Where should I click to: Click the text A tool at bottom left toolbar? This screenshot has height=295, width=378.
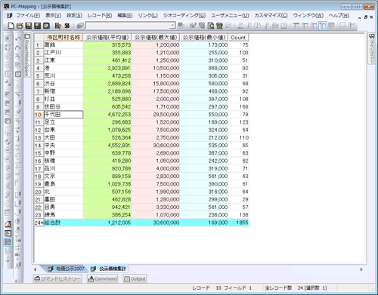[x=18, y=266]
